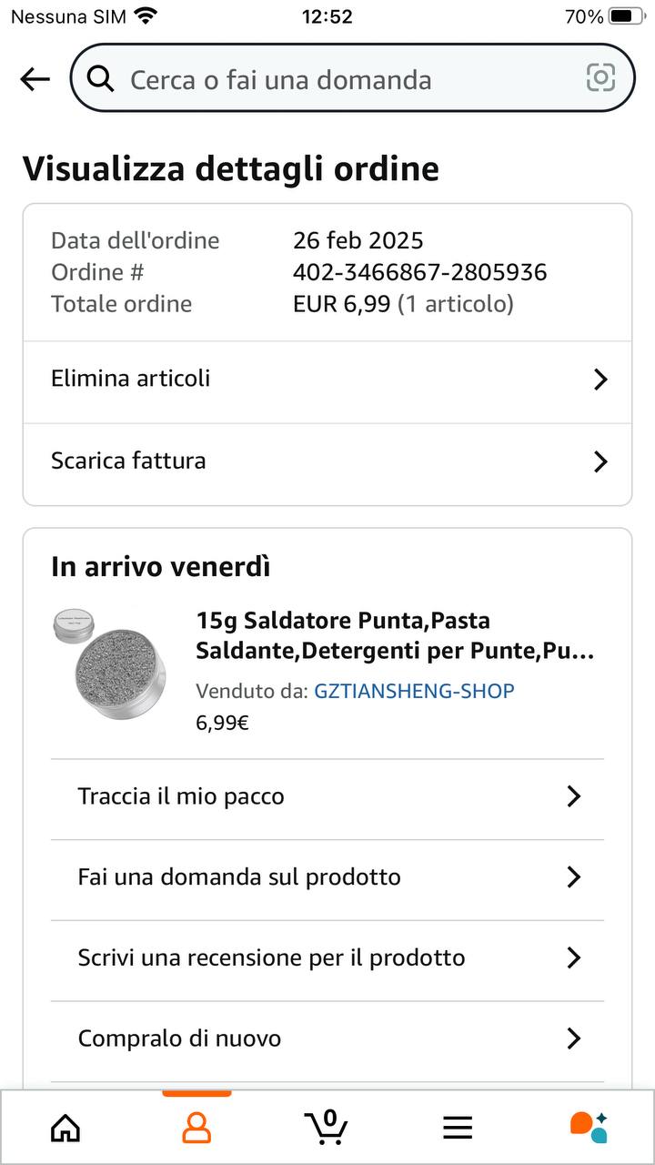Expand Elimina articoli chevron
This screenshot has height=1165, width=655.
600,380
